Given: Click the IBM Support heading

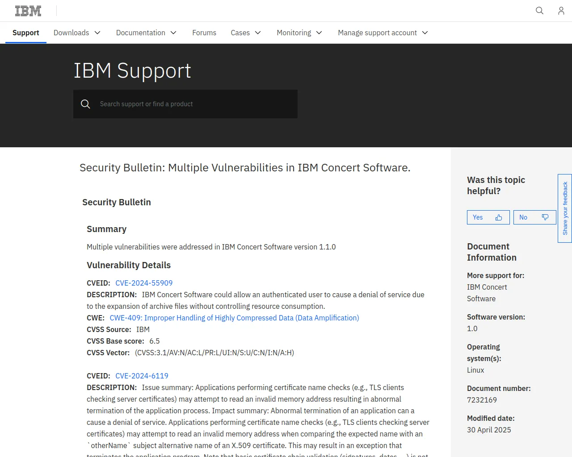Looking at the screenshot, I should click(x=132, y=71).
